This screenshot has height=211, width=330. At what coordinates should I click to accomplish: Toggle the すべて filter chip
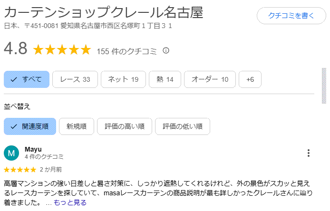point(27,79)
